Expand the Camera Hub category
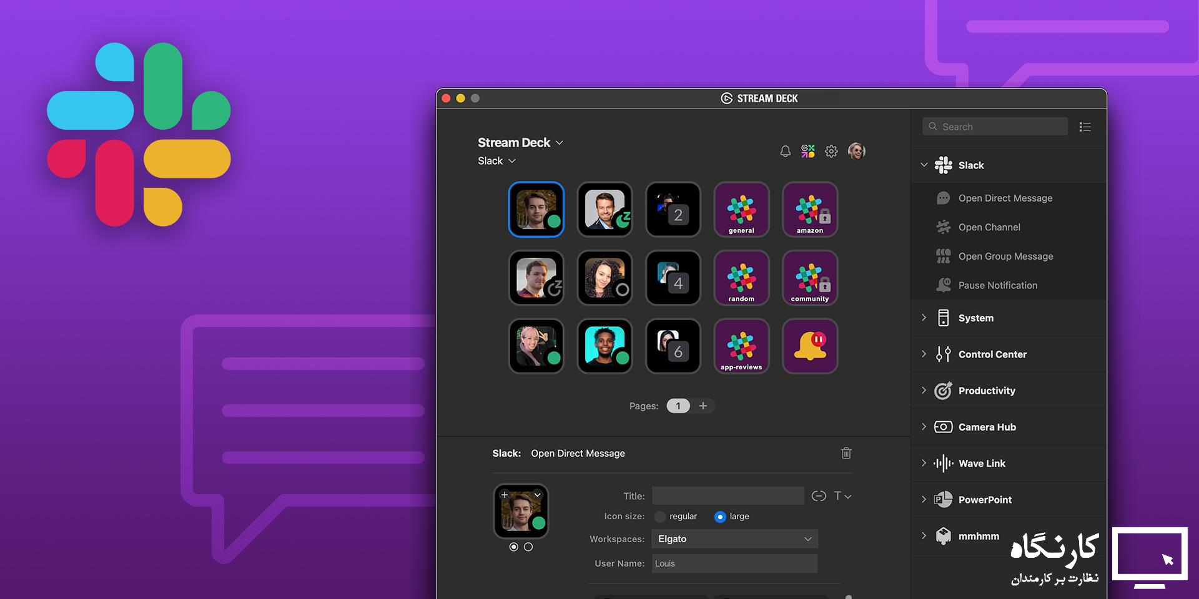 tap(924, 426)
